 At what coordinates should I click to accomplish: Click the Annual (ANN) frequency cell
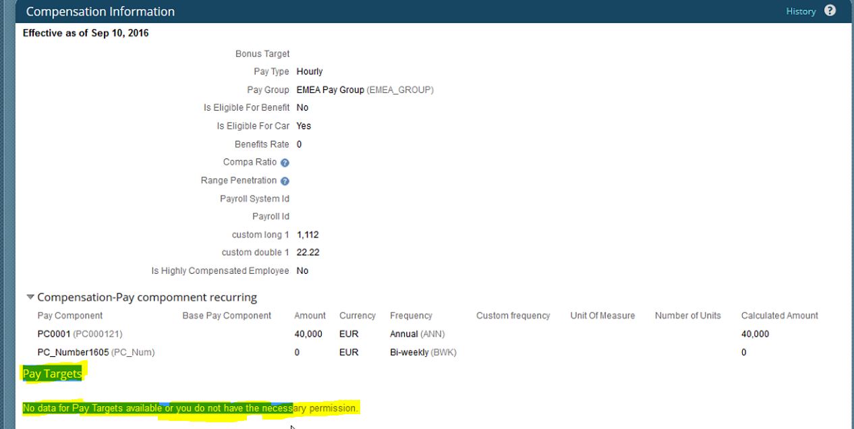tap(418, 334)
